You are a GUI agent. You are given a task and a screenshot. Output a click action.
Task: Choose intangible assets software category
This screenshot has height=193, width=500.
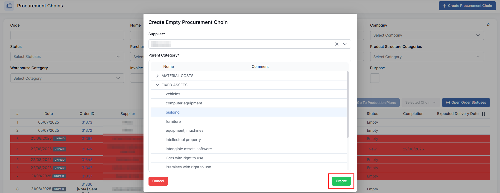click(189, 149)
